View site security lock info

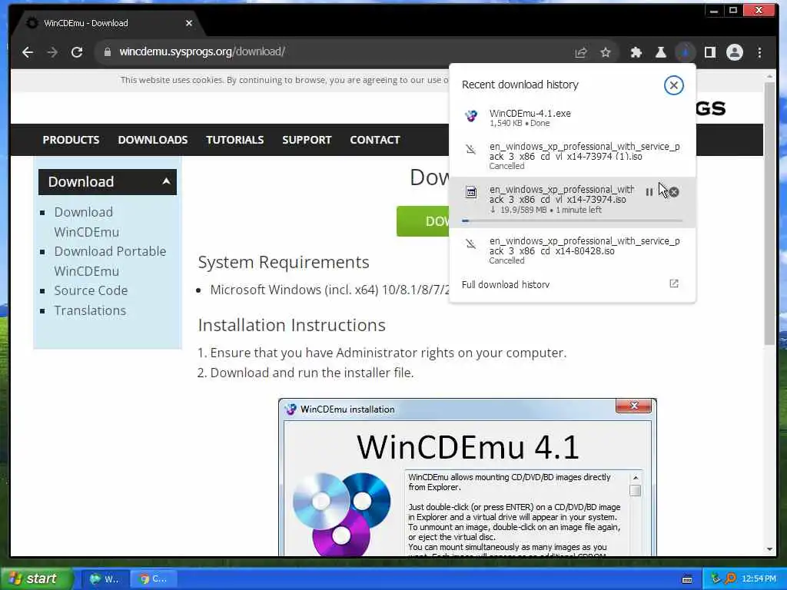coord(107,51)
